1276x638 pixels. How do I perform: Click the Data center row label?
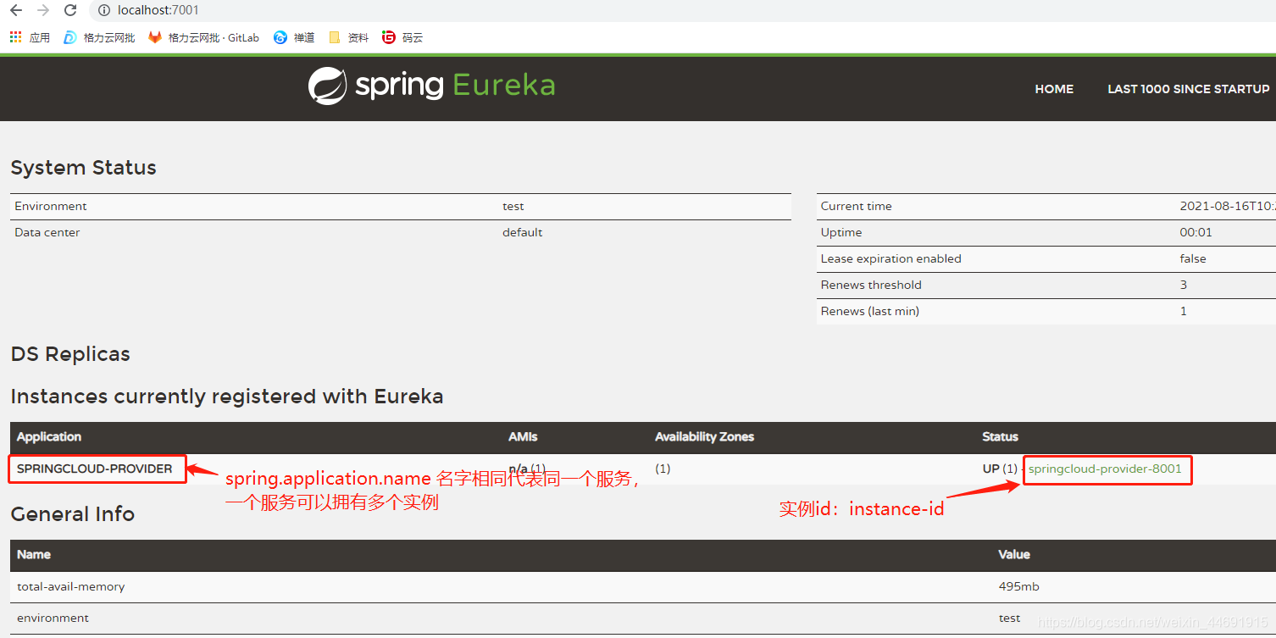[47, 233]
